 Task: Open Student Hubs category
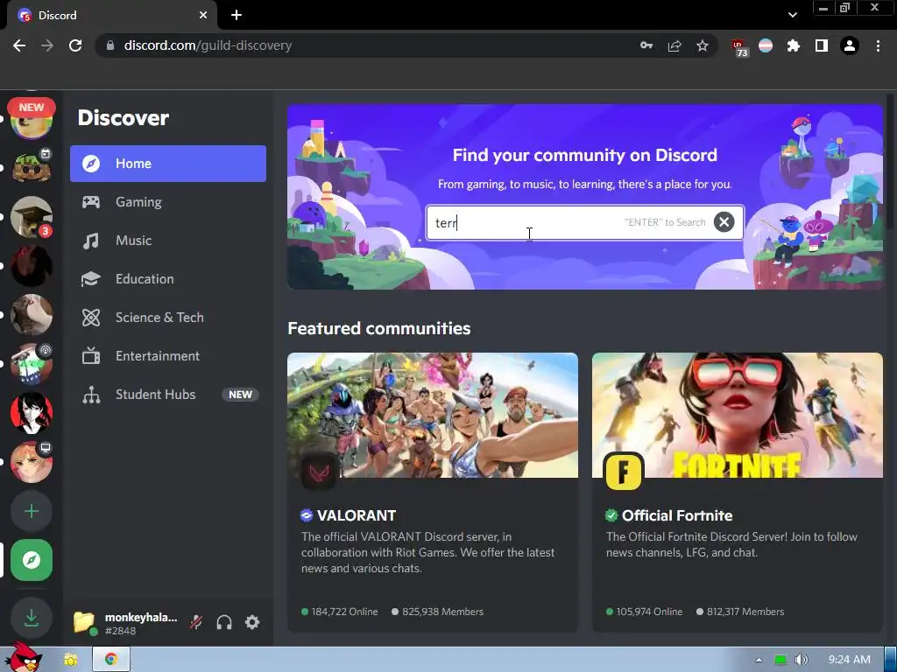(168, 395)
